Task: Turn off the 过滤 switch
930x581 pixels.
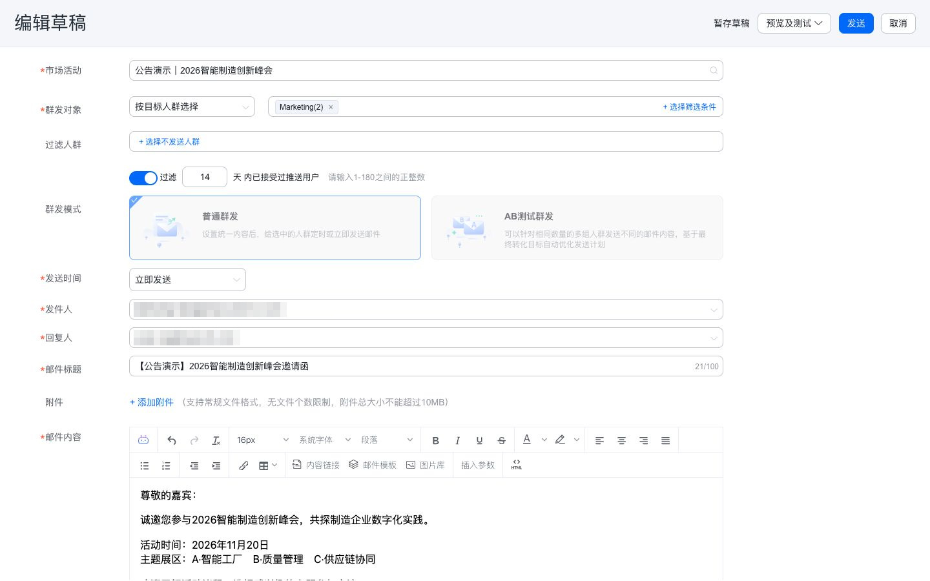Action: pos(143,178)
